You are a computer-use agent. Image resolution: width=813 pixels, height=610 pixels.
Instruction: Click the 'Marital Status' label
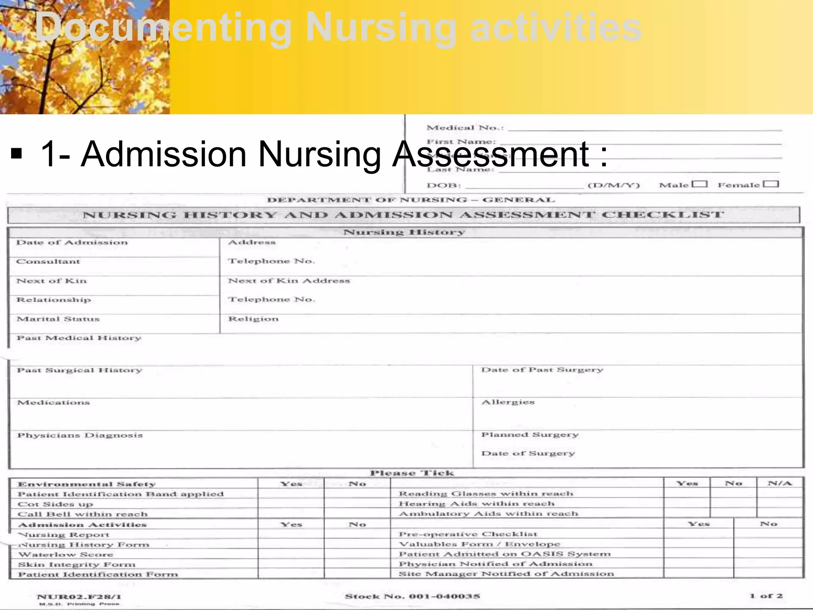(58, 319)
